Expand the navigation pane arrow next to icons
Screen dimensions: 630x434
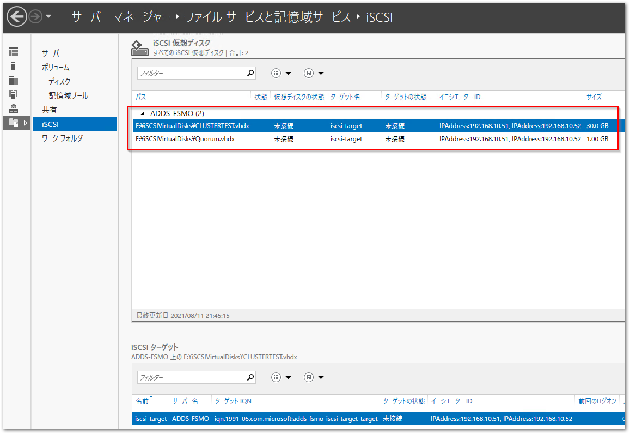pos(25,124)
